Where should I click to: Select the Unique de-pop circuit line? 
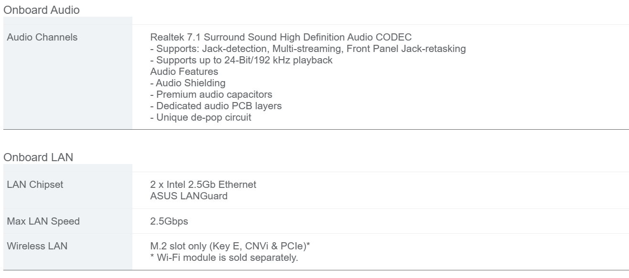201,117
